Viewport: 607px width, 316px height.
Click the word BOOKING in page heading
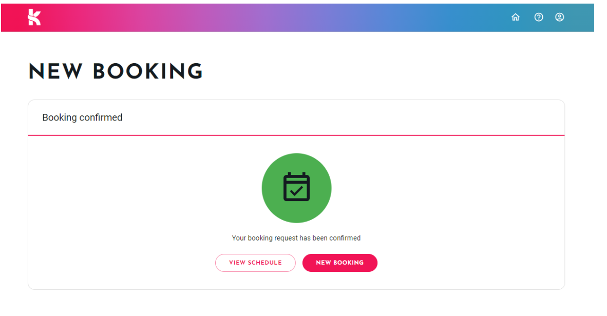[x=148, y=72]
